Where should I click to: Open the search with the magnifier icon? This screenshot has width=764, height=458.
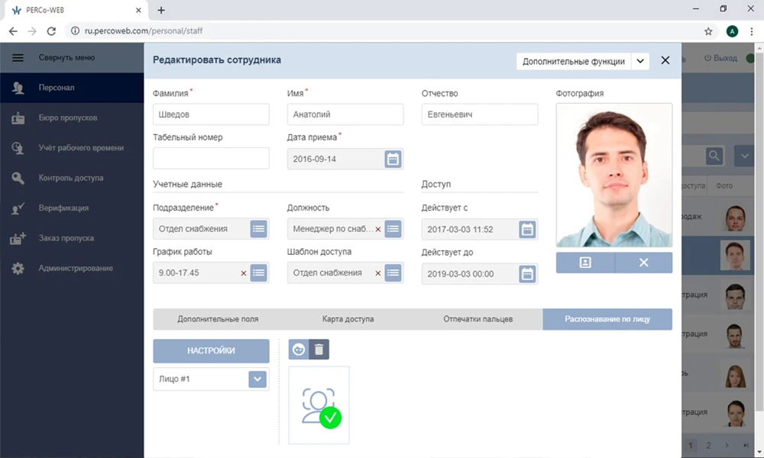(712, 155)
